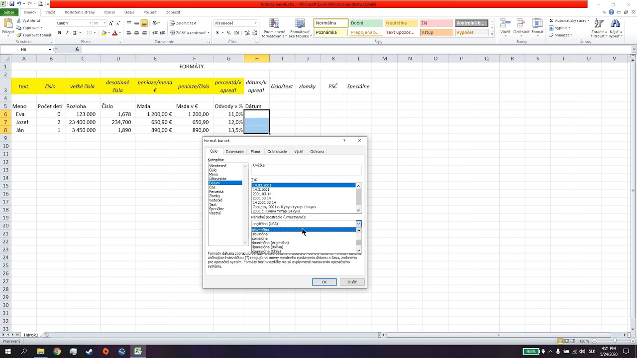Open Chrome from the Windows taskbar
637x358 pixels.
57,352
